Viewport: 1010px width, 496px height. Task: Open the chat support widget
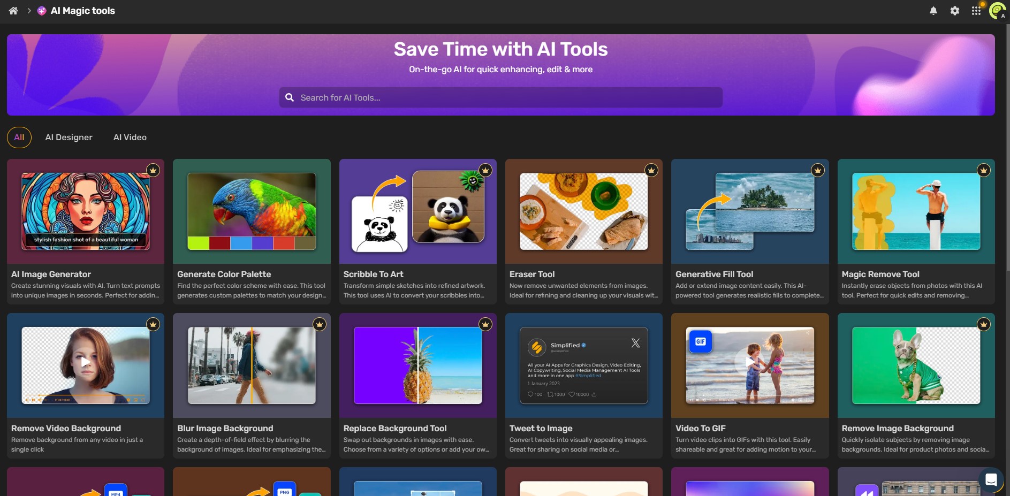coord(991,480)
